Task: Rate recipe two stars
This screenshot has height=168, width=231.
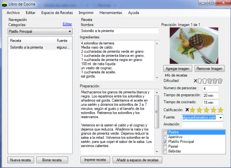Action: [199, 110]
